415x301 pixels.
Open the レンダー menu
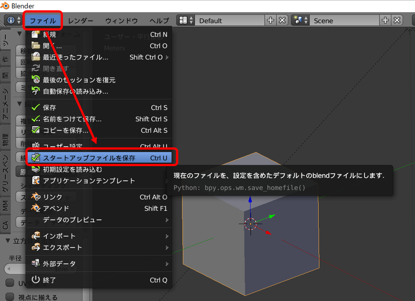tap(81, 21)
